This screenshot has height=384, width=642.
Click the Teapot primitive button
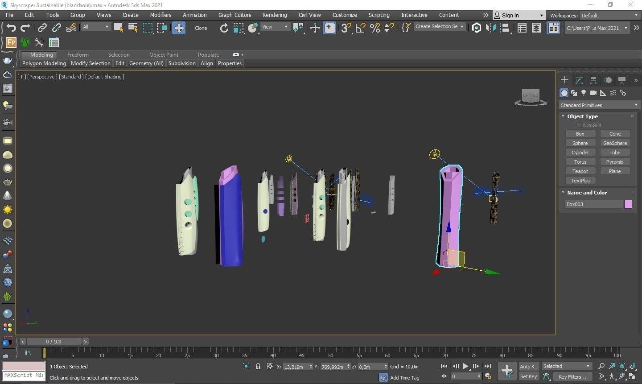pos(580,171)
